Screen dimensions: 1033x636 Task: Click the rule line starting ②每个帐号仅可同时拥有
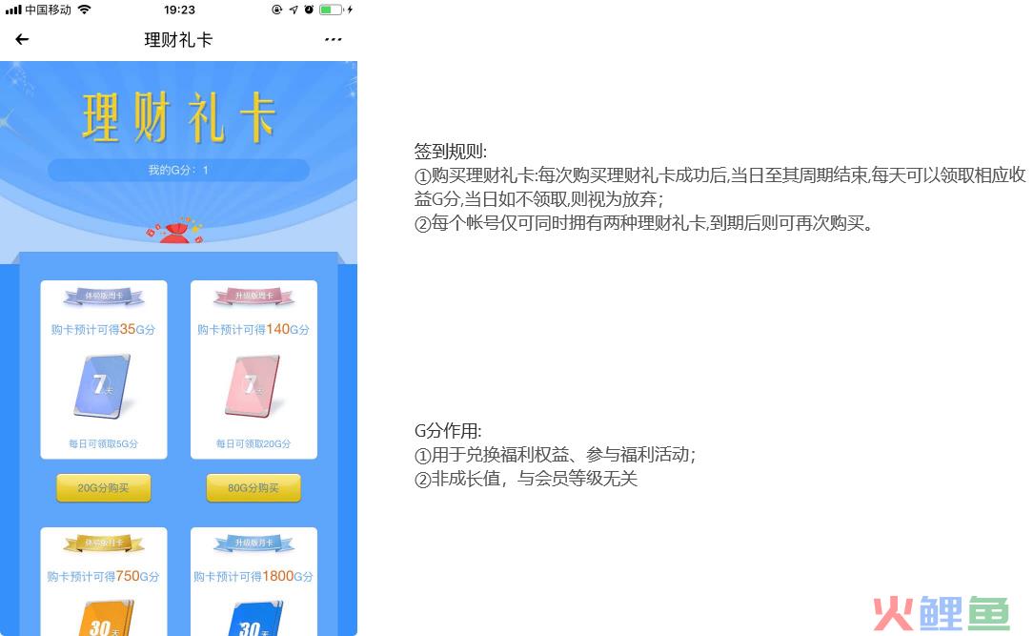tap(644, 223)
